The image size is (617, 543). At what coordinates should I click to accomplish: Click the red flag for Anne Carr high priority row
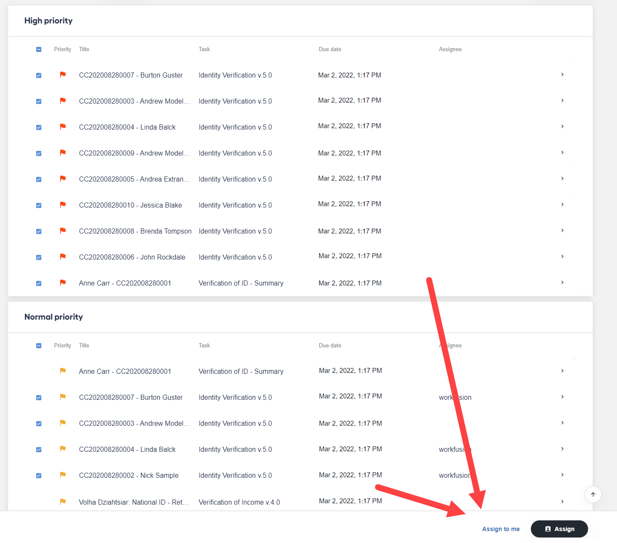click(63, 283)
